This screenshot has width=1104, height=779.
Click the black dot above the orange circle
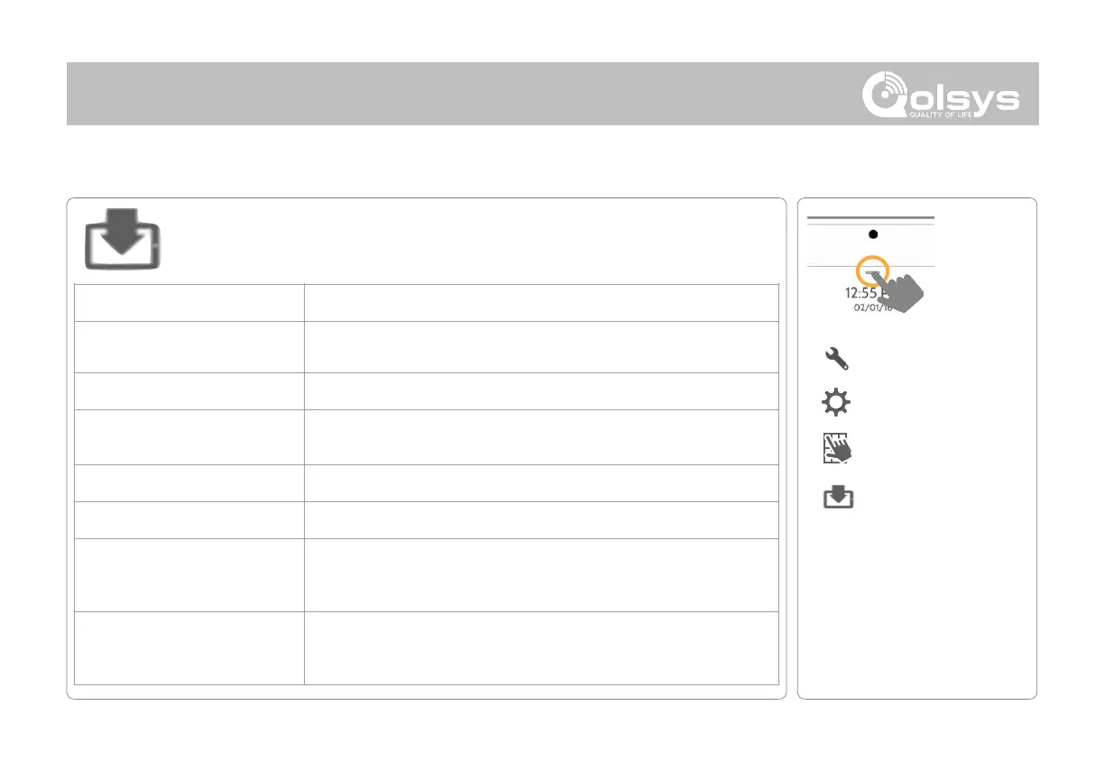tap(872, 233)
